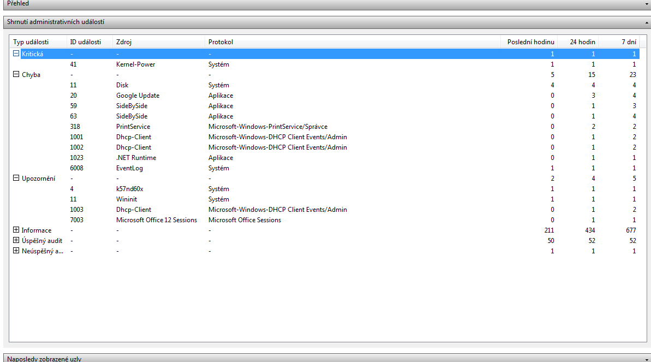Collapse the Chyba event group
The height and width of the screenshot is (362, 651).
click(16, 75)
